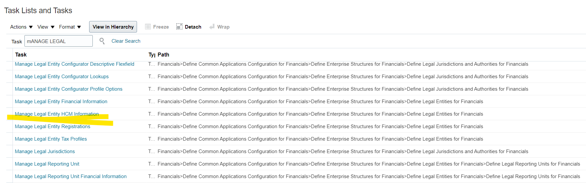The image size is (586, 183).
Task: Click the Freeze column icon
Action: [148, 27]
